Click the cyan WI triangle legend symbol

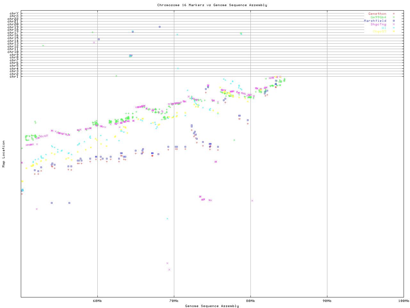point(393,28)
